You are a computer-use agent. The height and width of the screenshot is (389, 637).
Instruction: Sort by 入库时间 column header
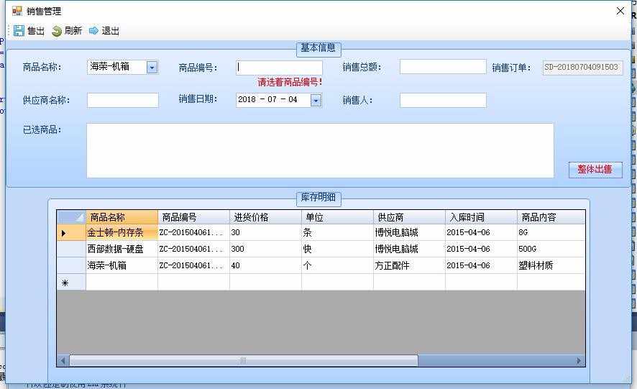click(x=482, y=217)
